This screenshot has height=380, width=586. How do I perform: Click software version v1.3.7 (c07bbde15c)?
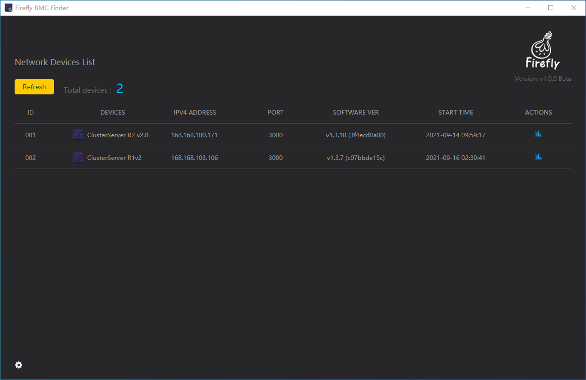tap(356, 157)
